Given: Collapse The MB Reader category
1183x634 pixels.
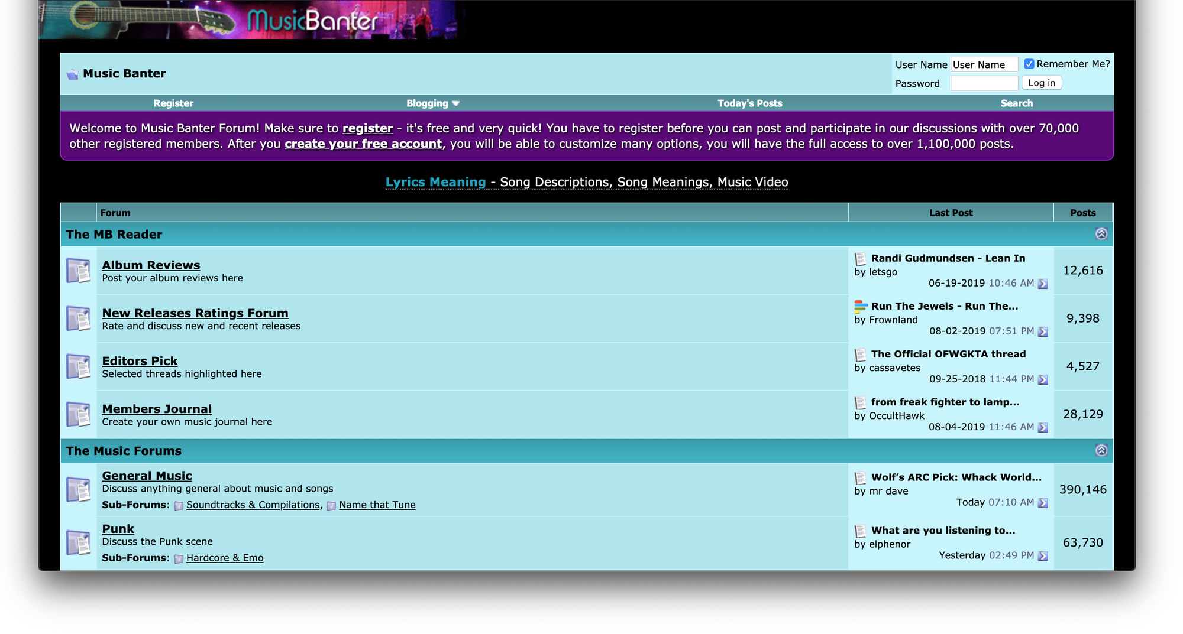Looking at the screenshot, I should pos(1101,234).
